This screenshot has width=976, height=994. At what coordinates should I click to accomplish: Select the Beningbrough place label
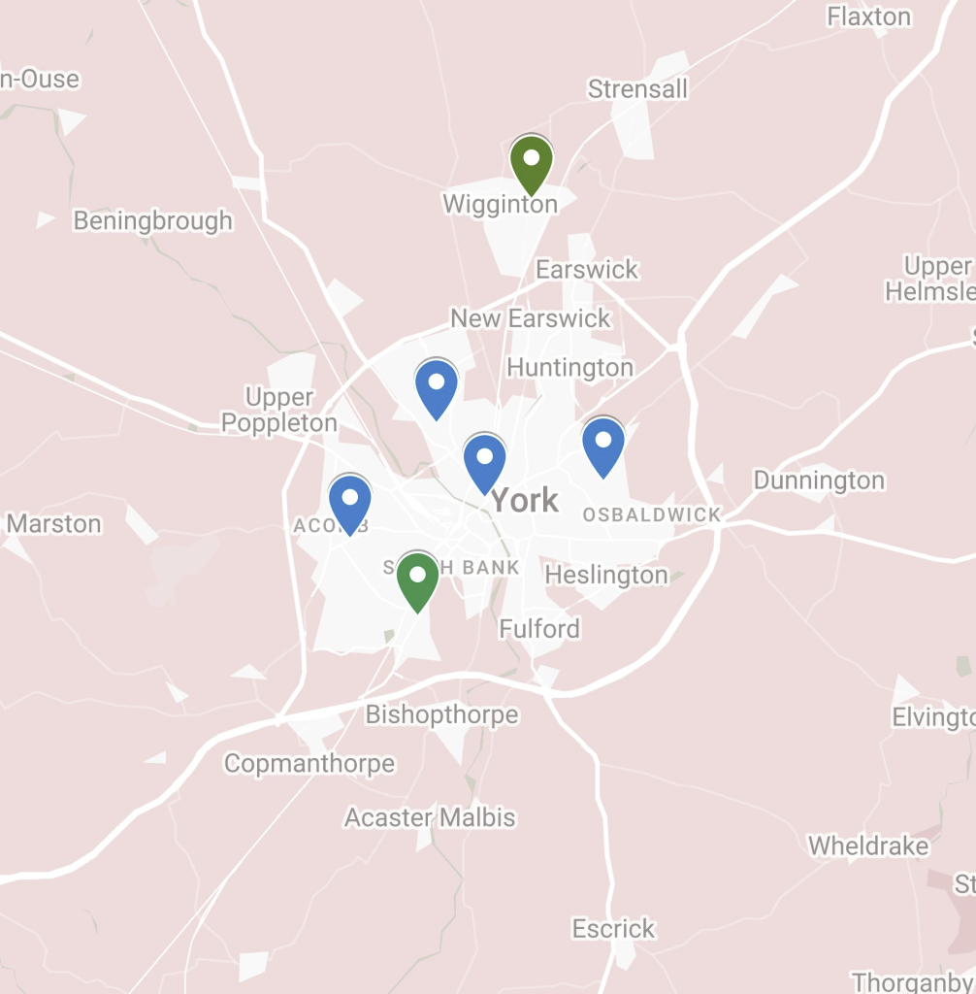point(152,220)
